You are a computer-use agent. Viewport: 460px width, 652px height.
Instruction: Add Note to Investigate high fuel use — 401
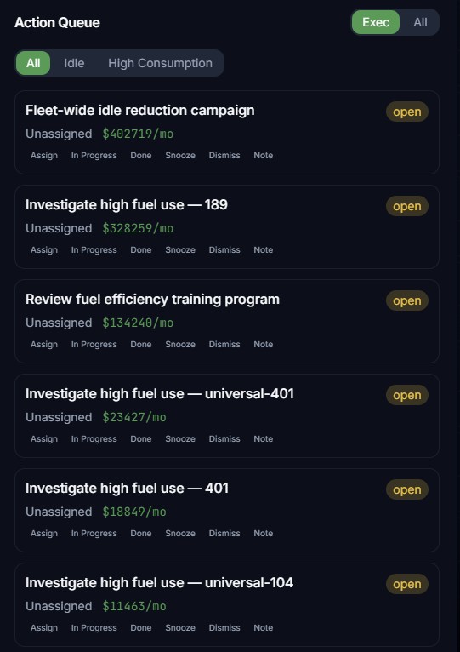[x=264, y=533]
